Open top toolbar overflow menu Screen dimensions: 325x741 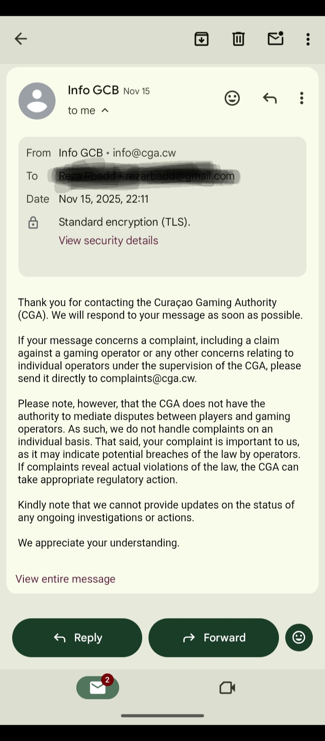coord(308,39)
